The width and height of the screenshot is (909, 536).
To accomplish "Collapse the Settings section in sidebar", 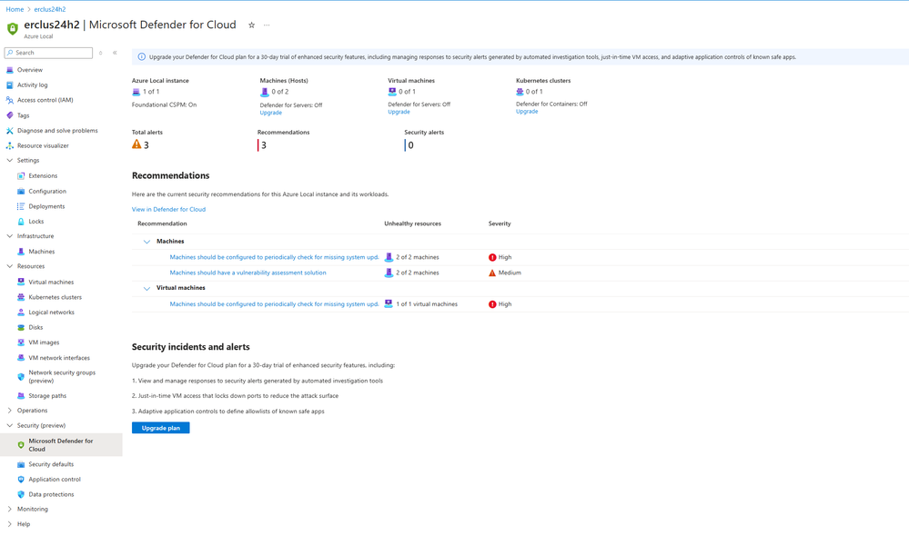I will pyautogui.click(x=9, y=160).
